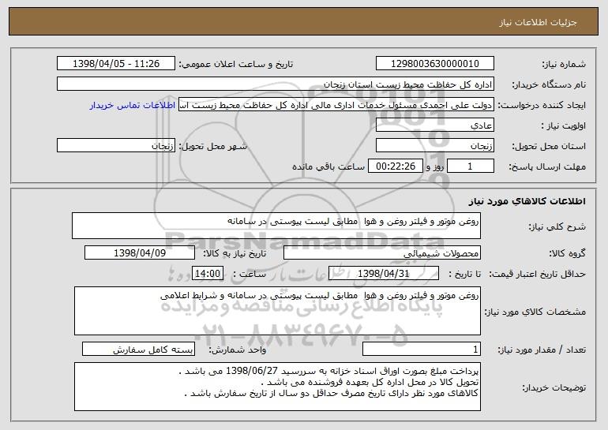This screenshot has height=430, width=608.
Task: Click the label گروه کالا
Action: (567, 253)
